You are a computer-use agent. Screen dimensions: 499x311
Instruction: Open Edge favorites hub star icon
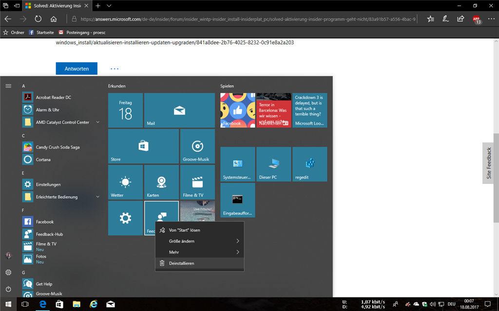tap(431, 19)
